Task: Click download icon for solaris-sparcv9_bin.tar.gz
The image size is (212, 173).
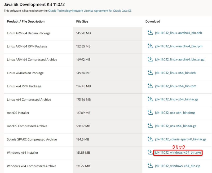Action: point(150,139)
